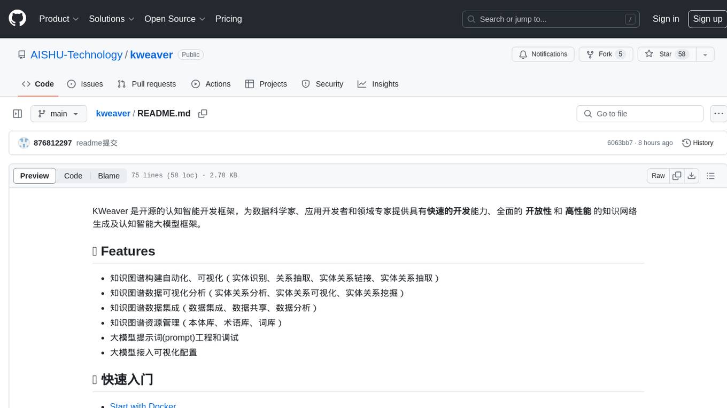This screenshot has width=727, height=408.
Task: Focus the Go to file field
Action: [x=640, y=114]
